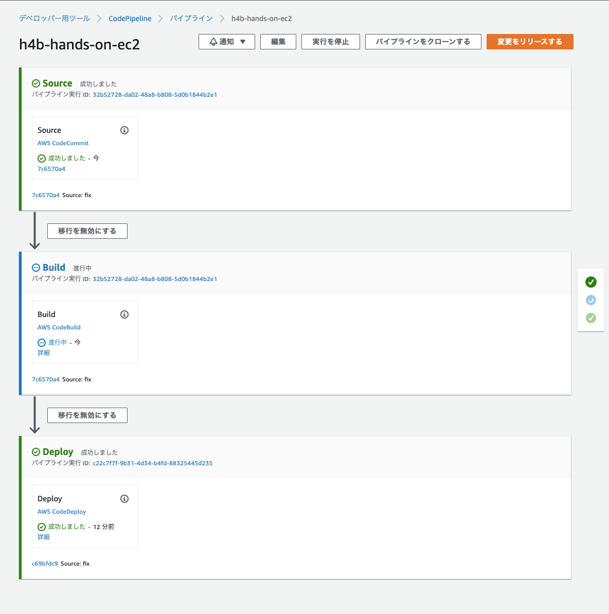The height and width of the screenshot is (614, 609).
Task: Open 詳細 details link in Deploy action
Action: 43,537
